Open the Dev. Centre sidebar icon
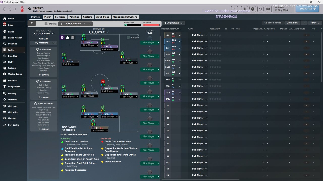 4,125
